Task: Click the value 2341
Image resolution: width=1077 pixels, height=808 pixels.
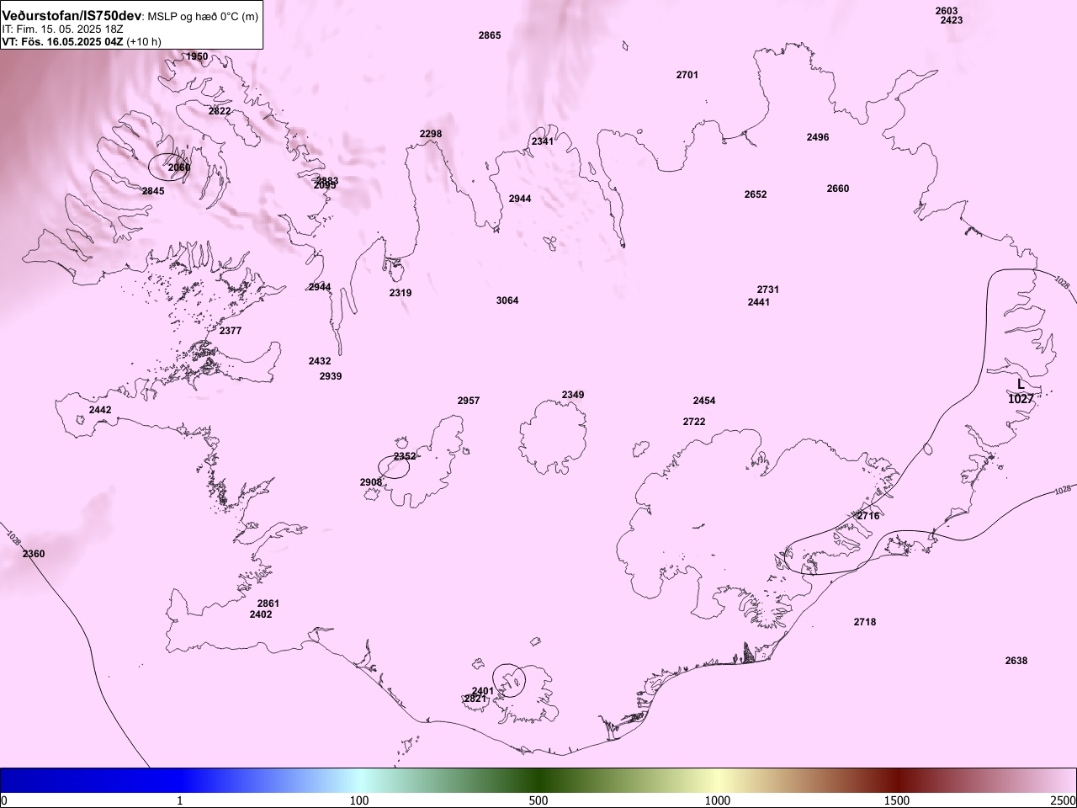Action: point(543,141)
